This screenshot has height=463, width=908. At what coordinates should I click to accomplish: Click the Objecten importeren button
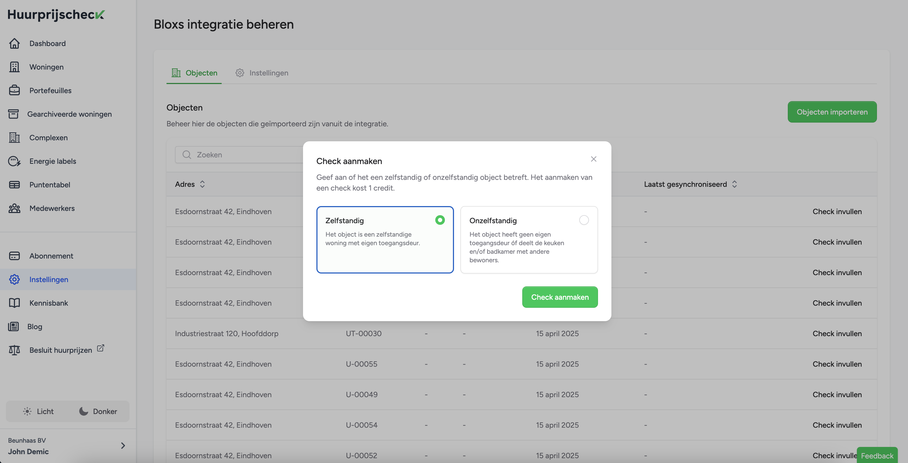pyautogui.click(x=832, y=112)
